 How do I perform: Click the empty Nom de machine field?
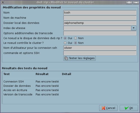[x=100, y=18]
